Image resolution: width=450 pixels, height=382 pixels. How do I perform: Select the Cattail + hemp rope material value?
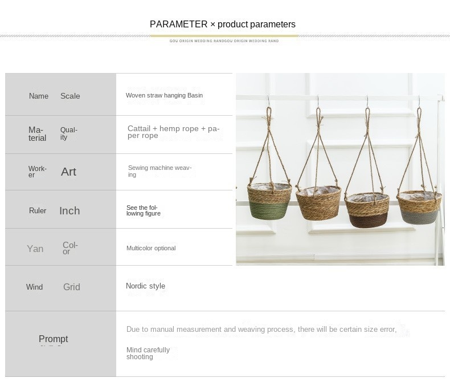174,132
